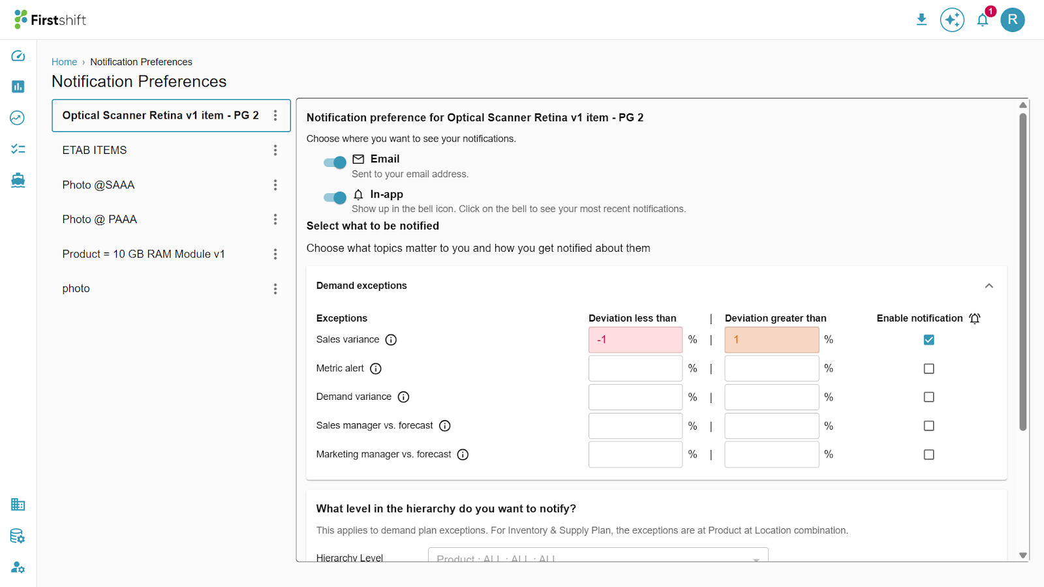The height and width of the screenshot is (587, 1044).
Task: Click Marketing manager vs. forecast less than field
Action: tap(636, 455)
